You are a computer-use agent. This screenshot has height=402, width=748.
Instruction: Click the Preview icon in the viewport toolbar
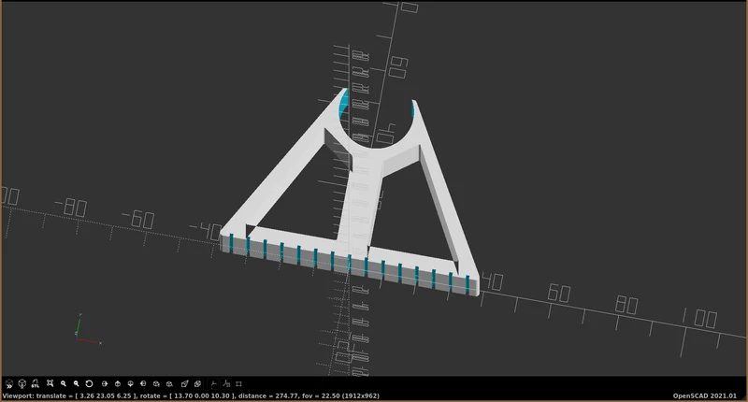point(9,384)
